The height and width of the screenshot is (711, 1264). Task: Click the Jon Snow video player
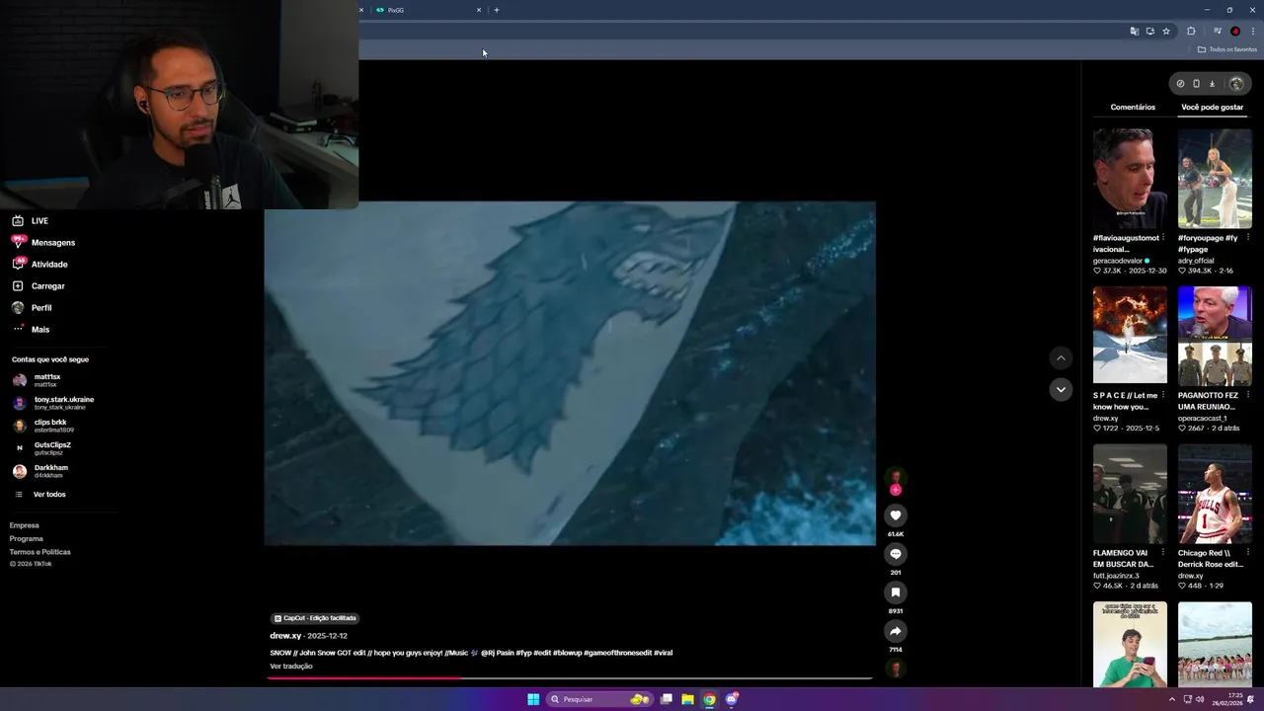pos(570,373)
